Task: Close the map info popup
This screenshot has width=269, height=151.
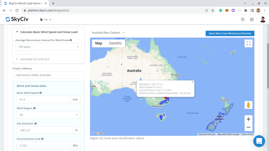Action: click(192, 82)
